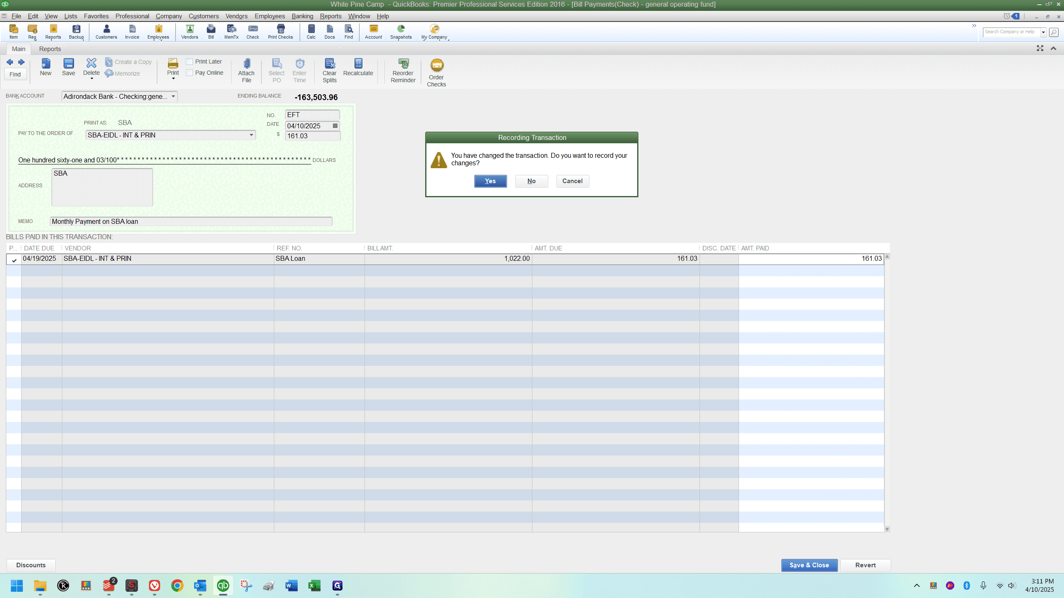The image size is (1064, 598).
Task: Launch the Calc calculator icon
Action: 311,32
